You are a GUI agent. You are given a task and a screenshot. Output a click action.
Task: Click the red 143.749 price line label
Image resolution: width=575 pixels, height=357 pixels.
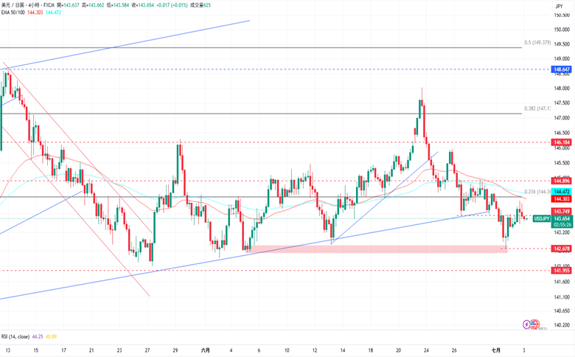pos(562,212)
